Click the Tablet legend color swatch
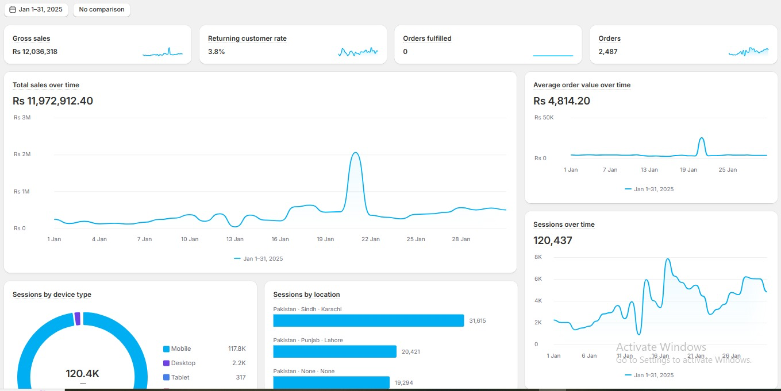The image size is (781, 391). [167, 378]
